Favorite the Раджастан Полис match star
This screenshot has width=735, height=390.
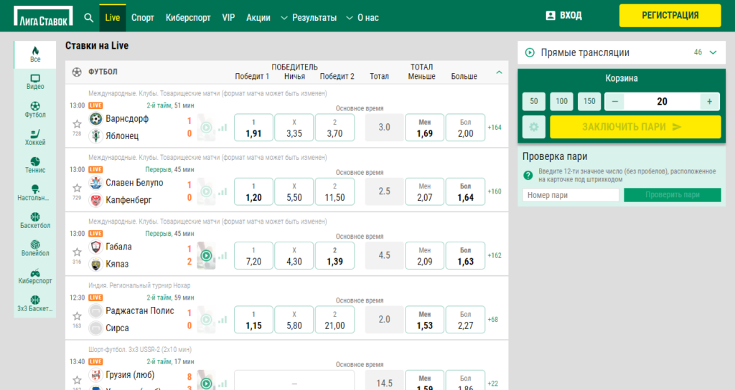pyautogui.click(x=77, y=316)
